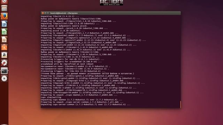223x125 pixels.
Task: Click the line "Настраивается пакет libcomerr2:amd64"
Action: click(x=75, y=66)
